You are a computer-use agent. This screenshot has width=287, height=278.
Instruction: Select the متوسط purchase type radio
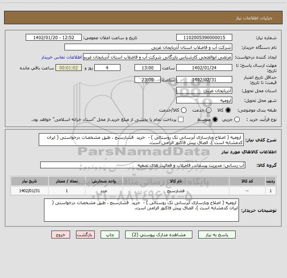[x=215, y=119]
